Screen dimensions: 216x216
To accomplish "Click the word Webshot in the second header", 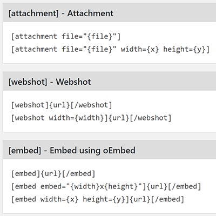I will point(73,82).
